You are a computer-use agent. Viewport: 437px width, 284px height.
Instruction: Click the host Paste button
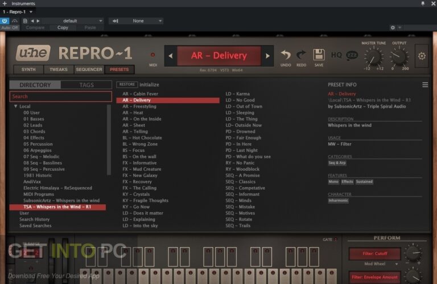[90, 27]
